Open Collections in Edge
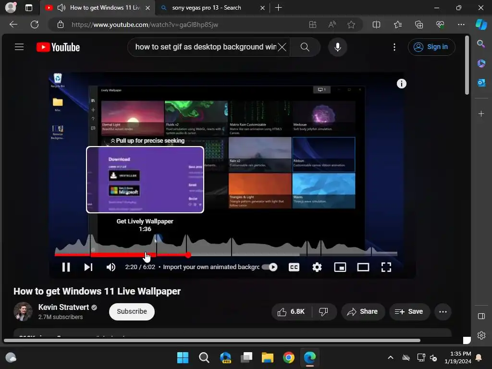Viewport: 492px width, 369px height. click(419, 25)
